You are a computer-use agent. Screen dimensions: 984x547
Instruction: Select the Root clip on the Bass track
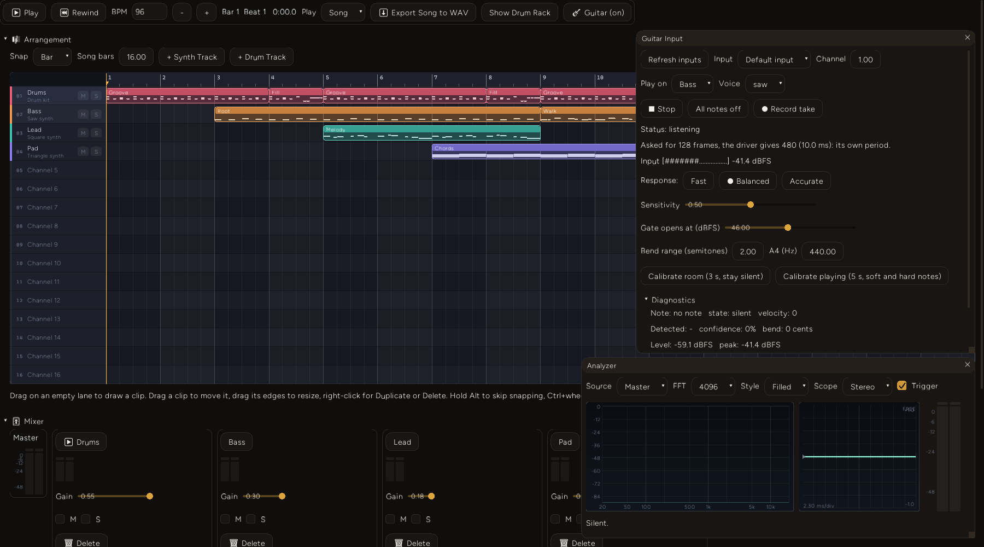(377, 114)
